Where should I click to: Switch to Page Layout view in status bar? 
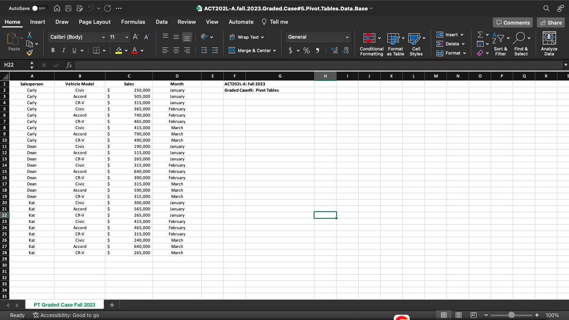[x=459, y=315]
